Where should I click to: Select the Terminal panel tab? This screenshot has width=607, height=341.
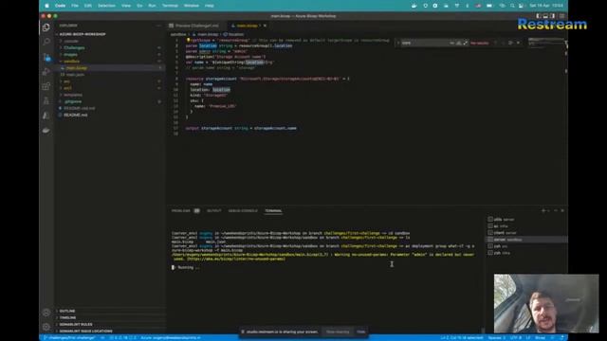coord(273,210)
